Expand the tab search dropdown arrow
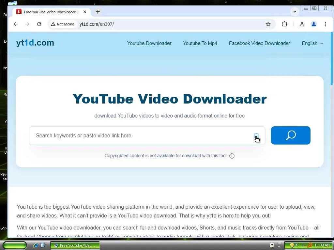Image resolution: width=334 pixels, height=250 pixels. (x=295, y=12)
